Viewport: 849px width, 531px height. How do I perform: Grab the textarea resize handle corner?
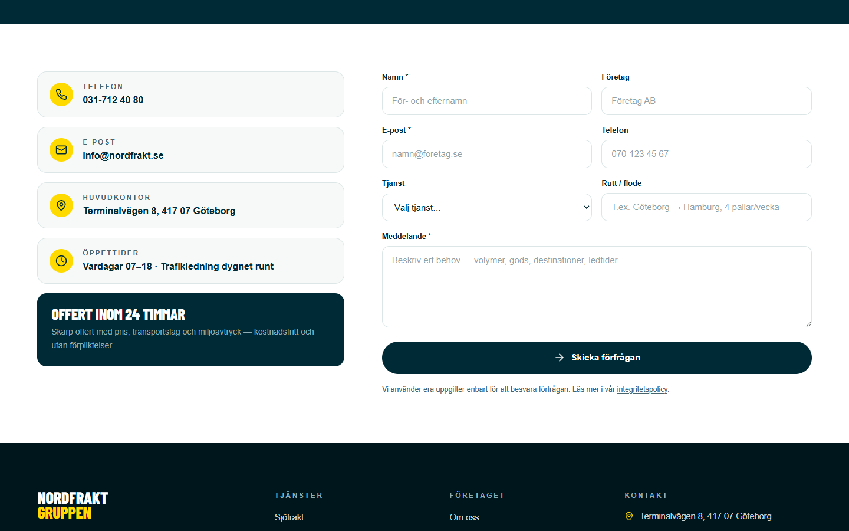click(808, 324)
